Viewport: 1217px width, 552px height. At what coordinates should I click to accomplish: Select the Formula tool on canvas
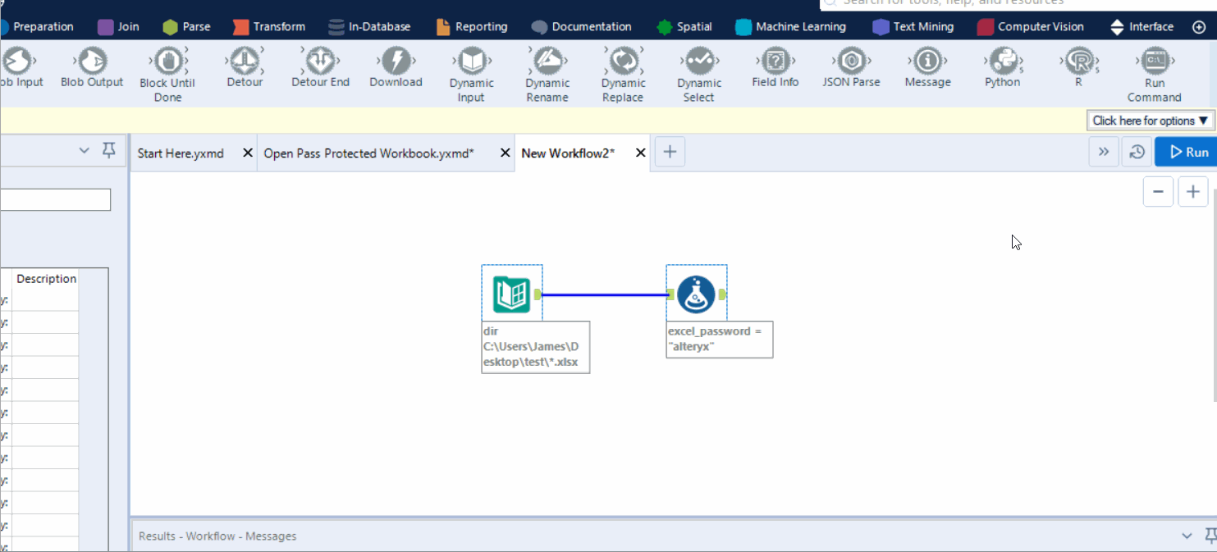click(x=696, y=294)
